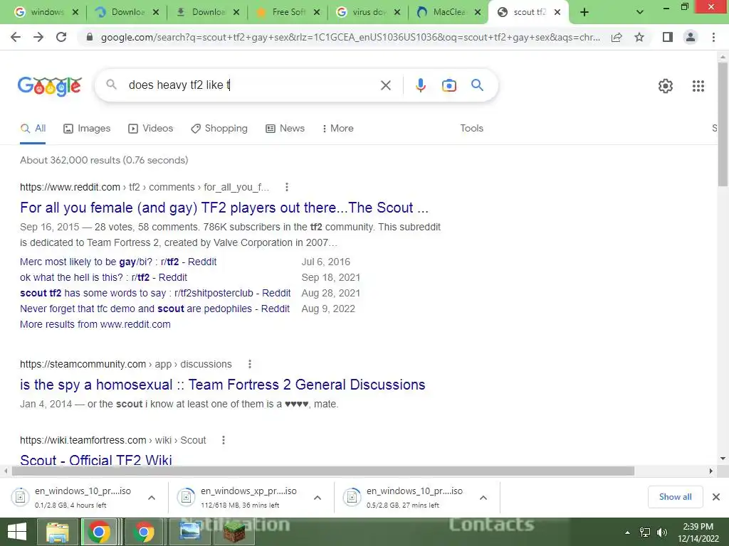Click the vertical scrollbar thumb
Viewport: 729px width, 546px height.
(723, 124)
